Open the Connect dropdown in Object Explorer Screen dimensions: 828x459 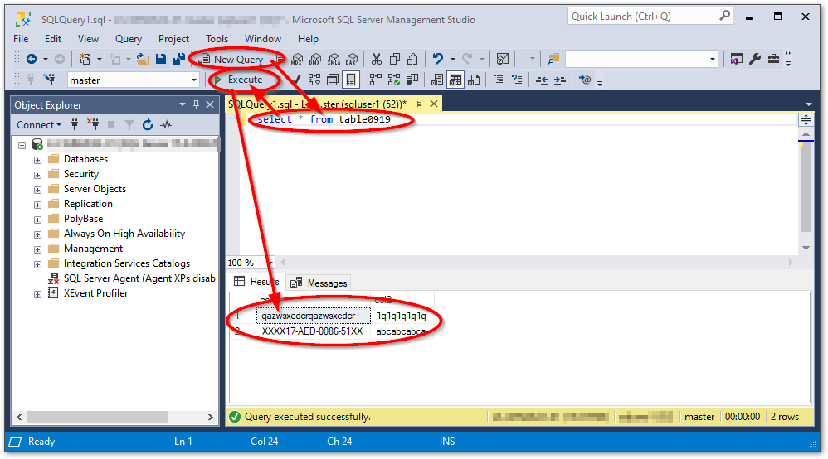(38, 125)
